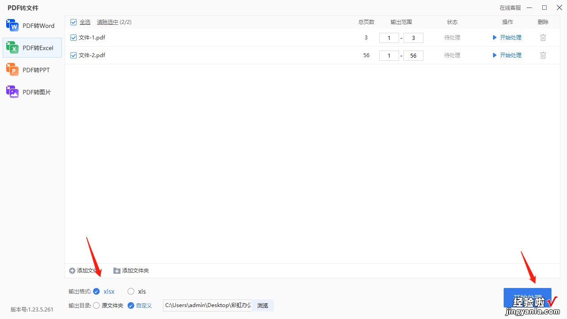Uncheck the 文件-2.pdf checkbox
This screenshot has height=319, width=567.
point(74,55)
